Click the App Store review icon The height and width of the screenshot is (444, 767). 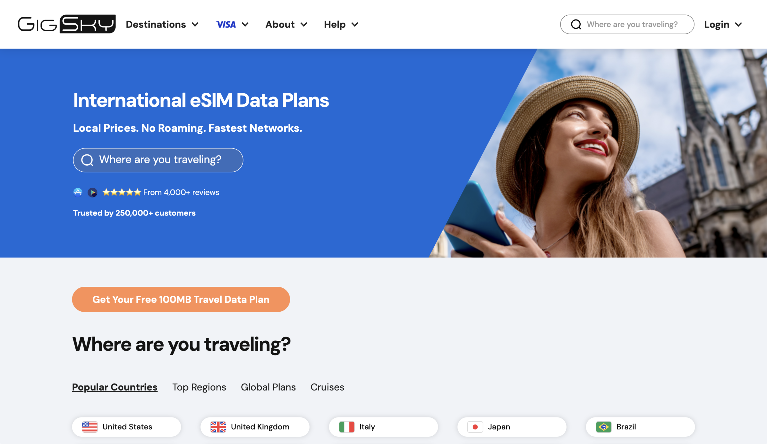78,192
